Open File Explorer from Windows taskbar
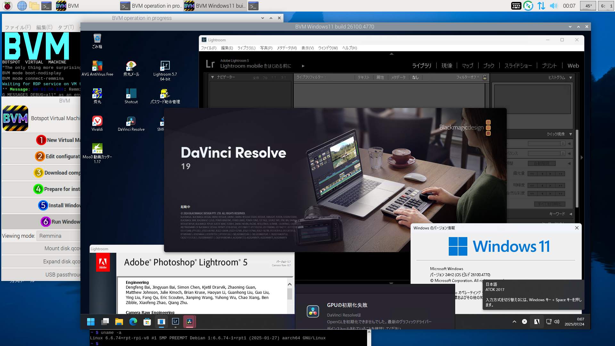 pyautogui.click(x=119, y=322)
